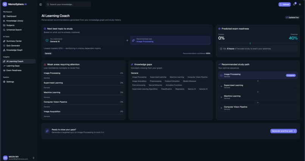This screenshot has height=161, width=305.
Task: Toggle the sidebar collapse icon
Action: pos(40,5)
